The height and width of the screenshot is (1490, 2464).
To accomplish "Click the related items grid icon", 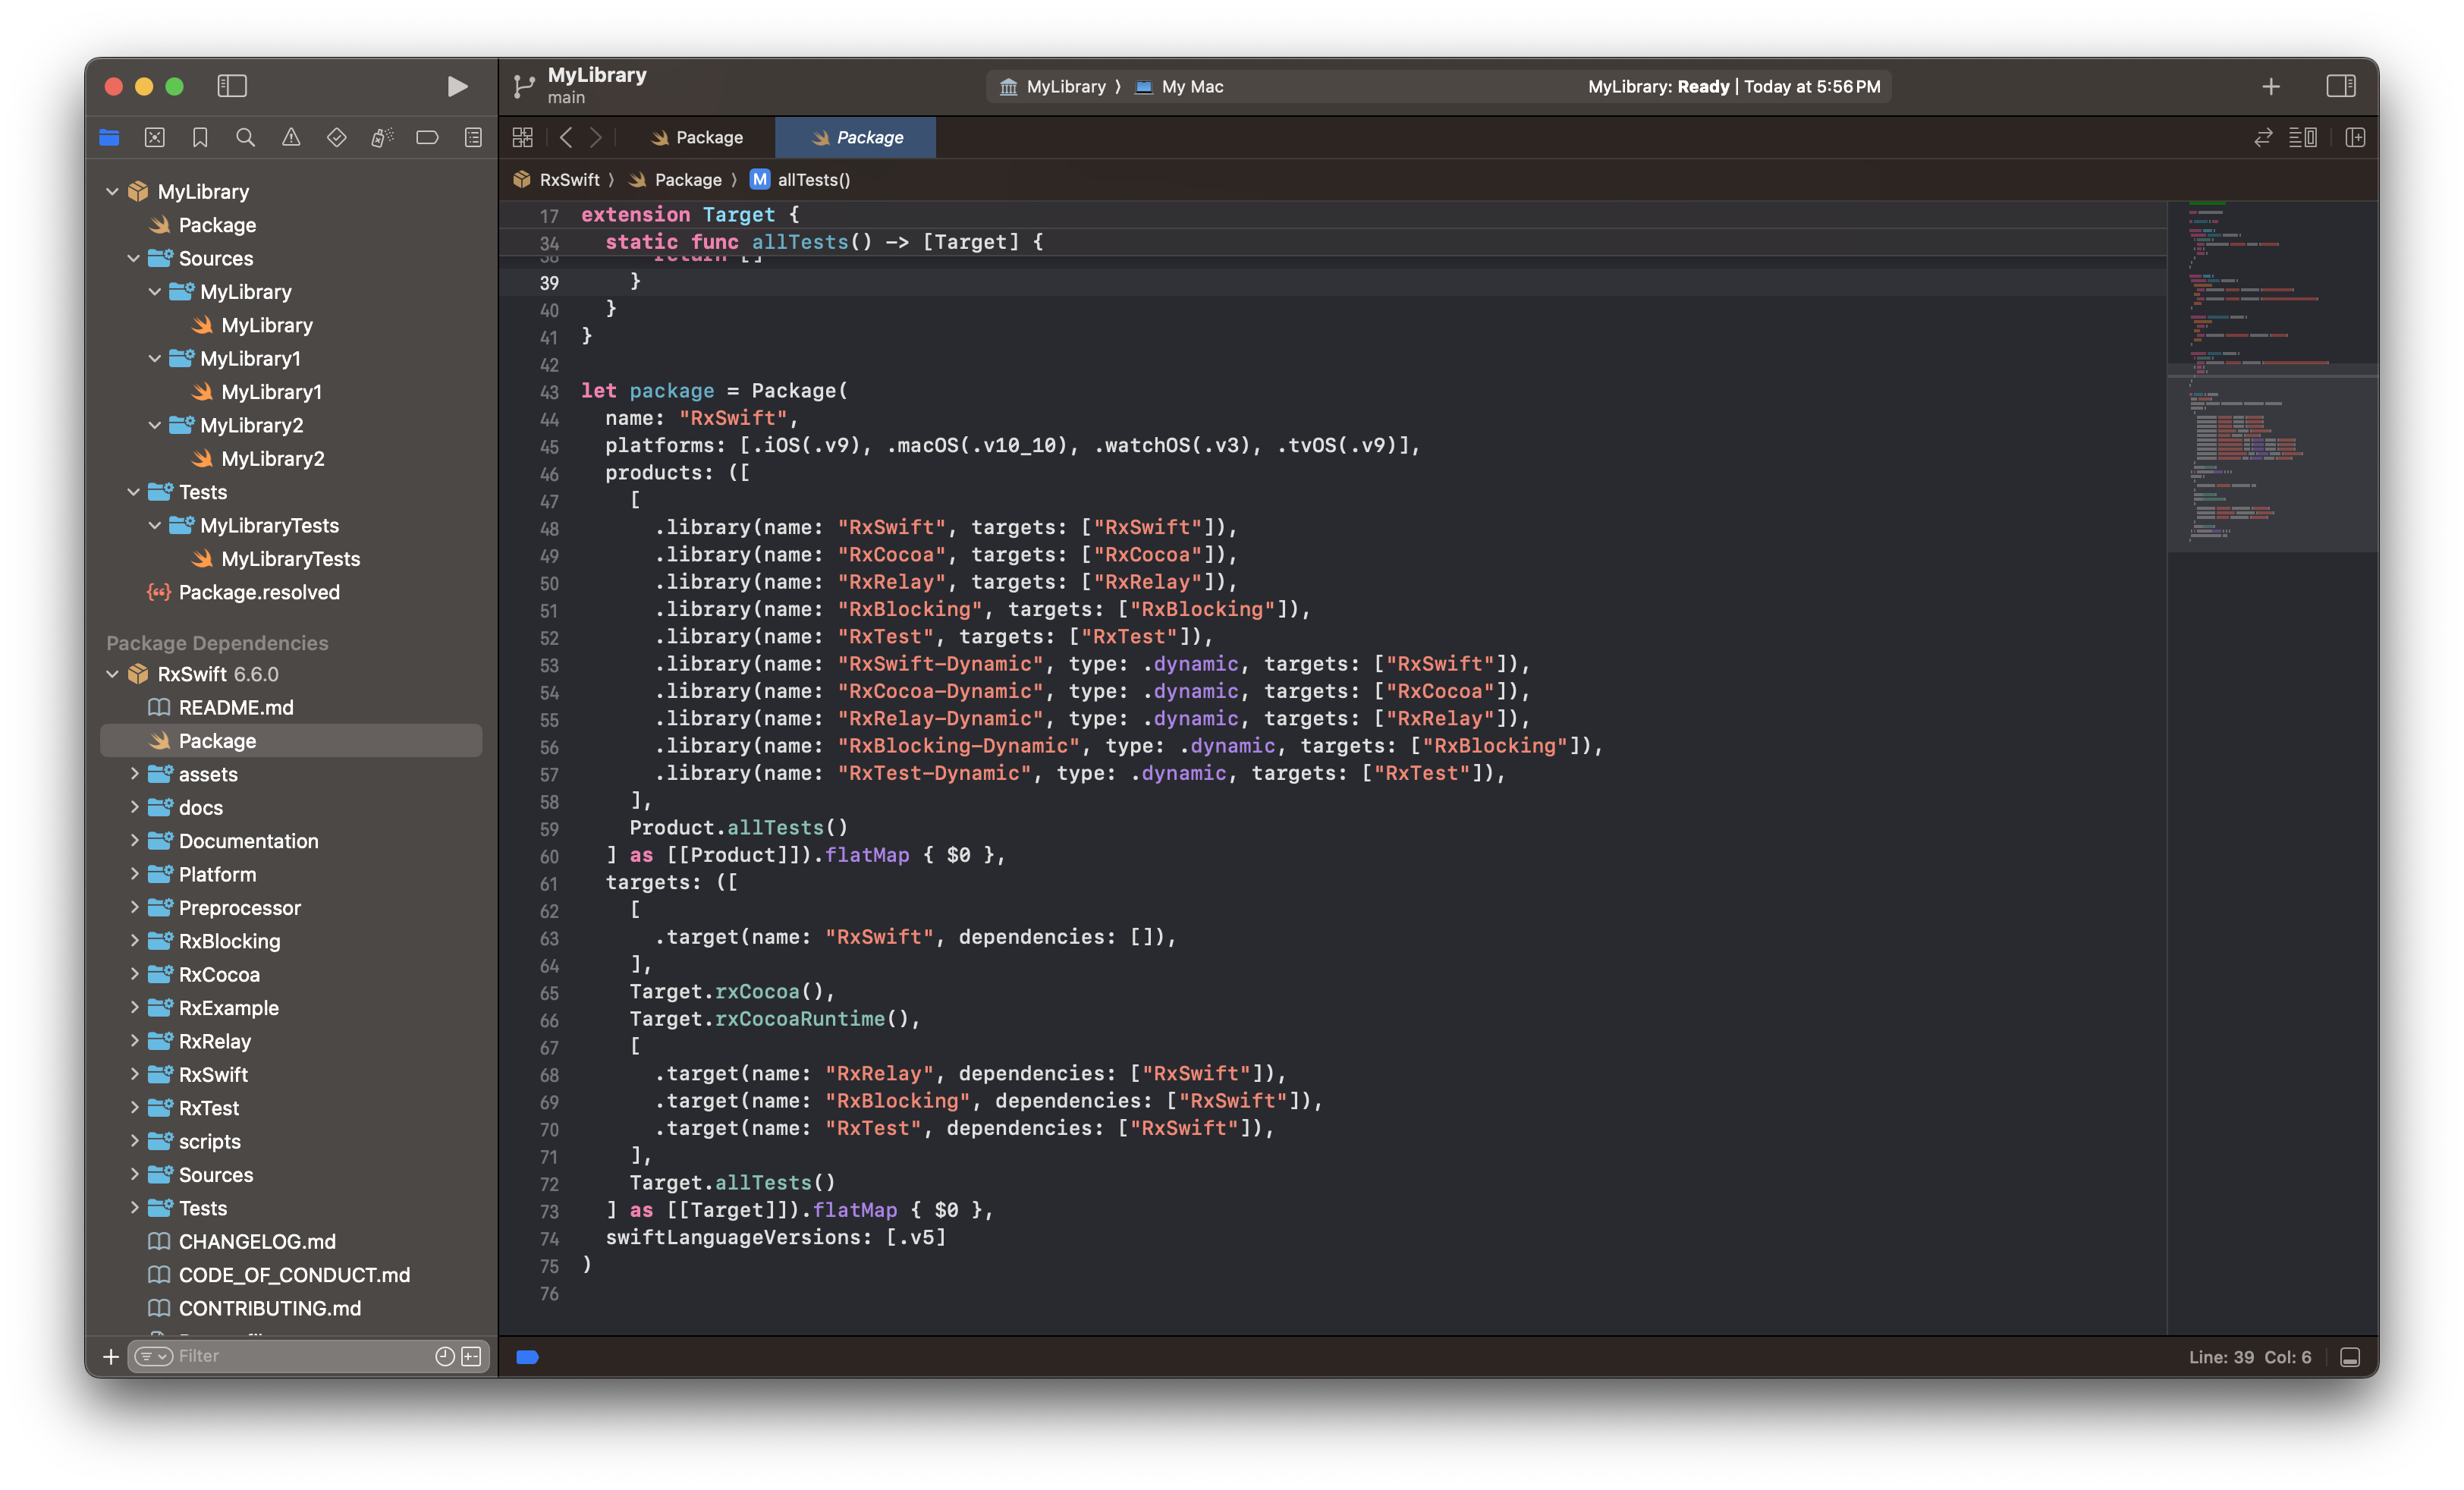I will coord(522,138).
